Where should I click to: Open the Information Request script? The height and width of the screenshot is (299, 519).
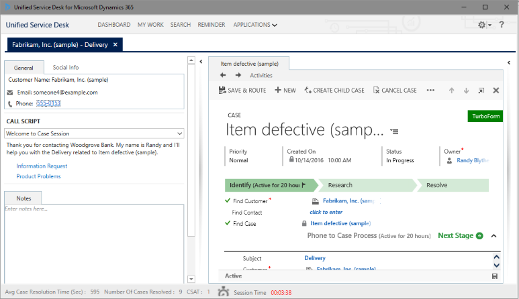42,166
